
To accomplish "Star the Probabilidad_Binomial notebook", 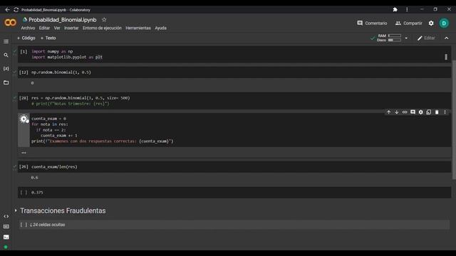I will point(104,20).
